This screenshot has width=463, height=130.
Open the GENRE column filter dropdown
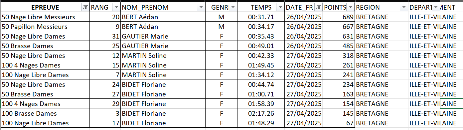(x=233, y=7)
